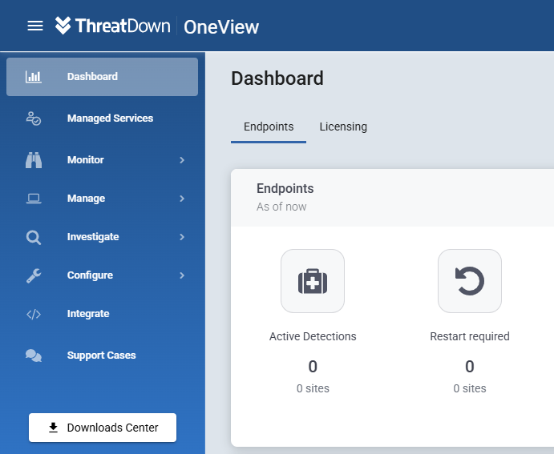Open the hamburger navigation menu
554x454 pixels.
[x=35, y=26]
